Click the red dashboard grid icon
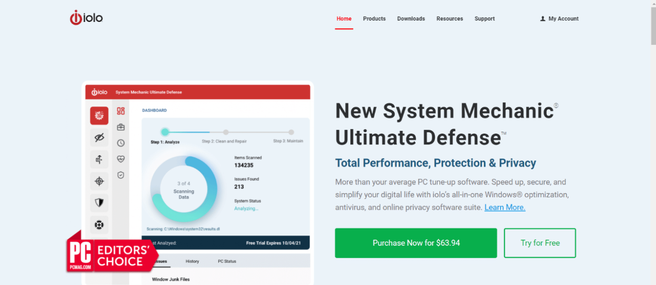Screen dimensions: 656x285 [x=121, y=111]
